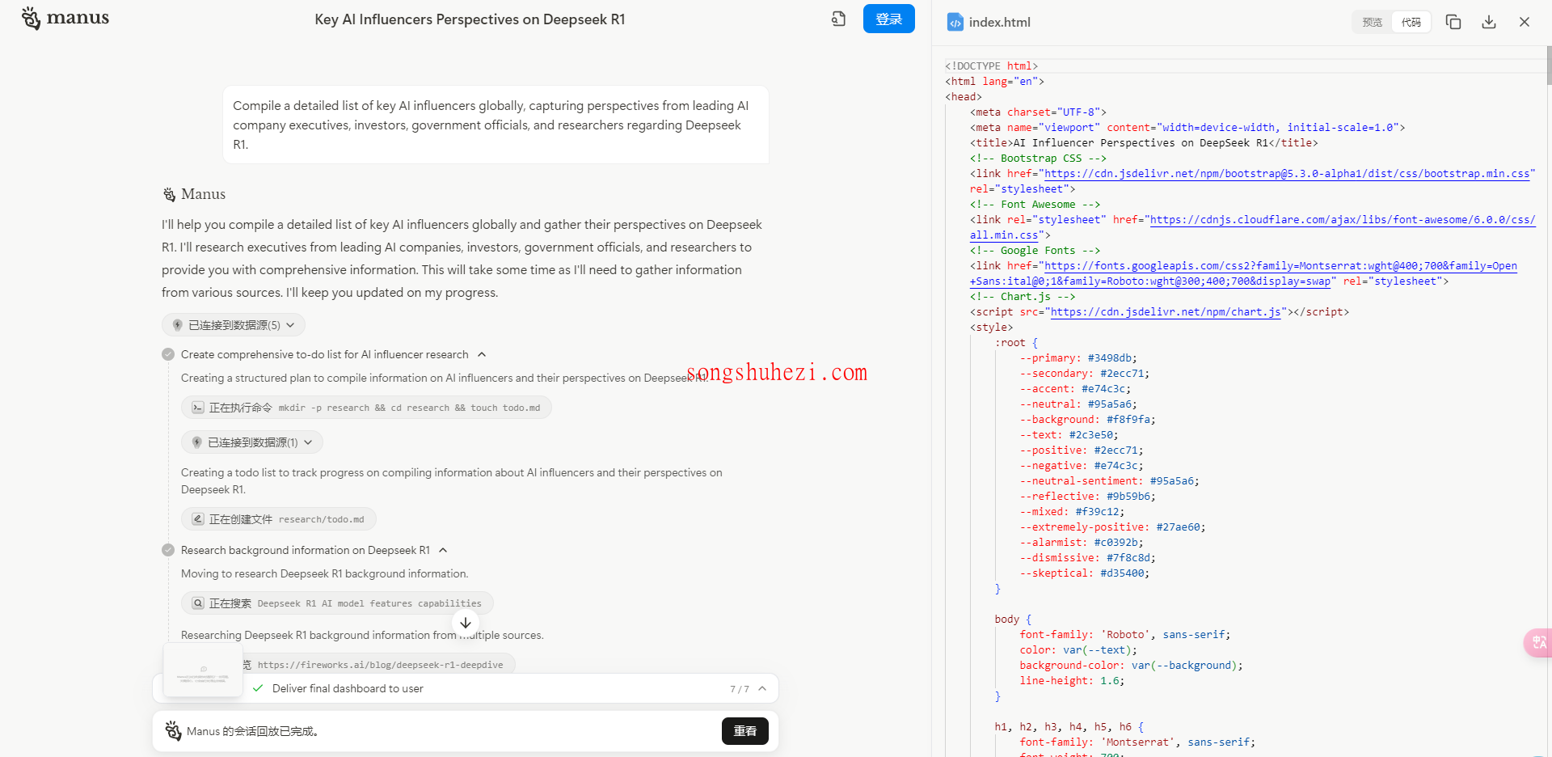Download index.html with the download icon

pos(1488,23)
